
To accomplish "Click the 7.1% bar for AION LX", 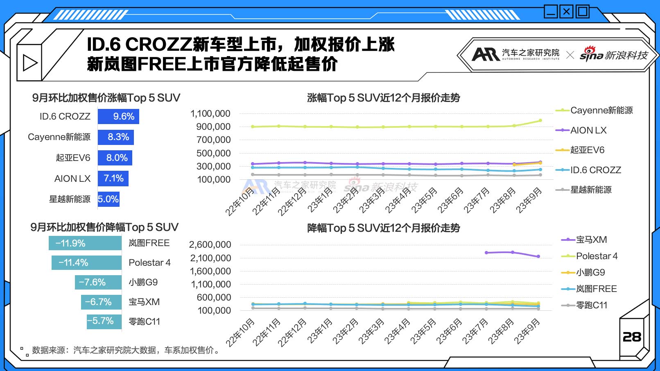I will pos(113,179).
